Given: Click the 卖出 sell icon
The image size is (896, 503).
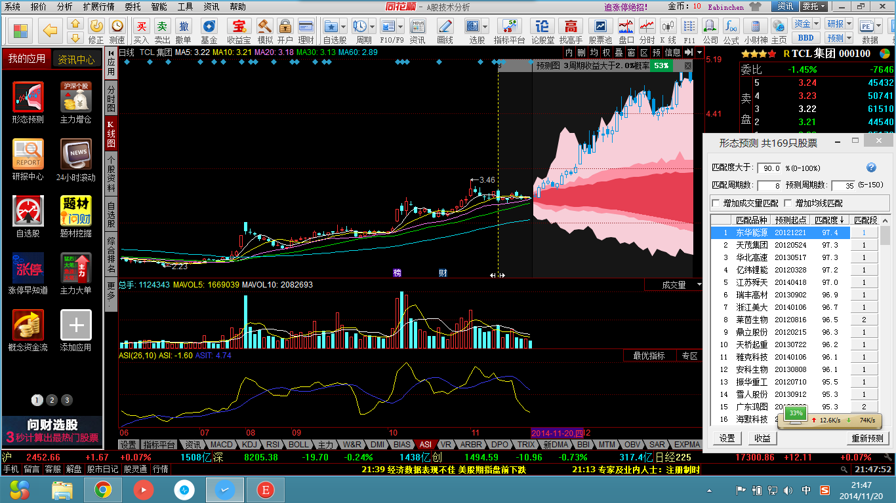Looking at the screenshot, I should click(x=162, y=30).
